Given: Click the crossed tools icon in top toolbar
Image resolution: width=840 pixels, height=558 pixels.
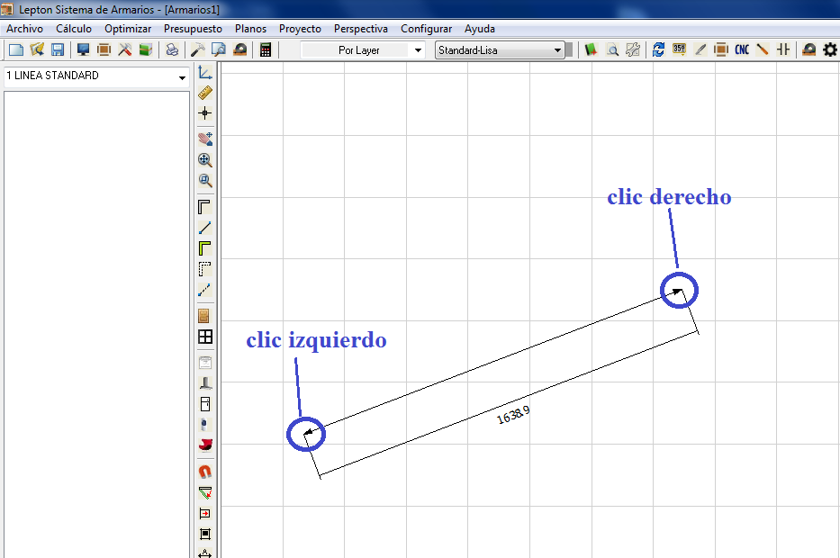Looking at the screenshot, I should [x=125, y=49].
